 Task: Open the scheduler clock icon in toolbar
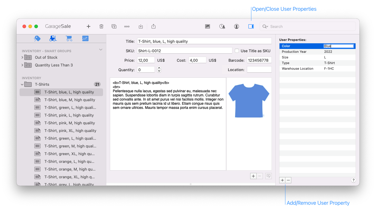(x=222, y=26)
